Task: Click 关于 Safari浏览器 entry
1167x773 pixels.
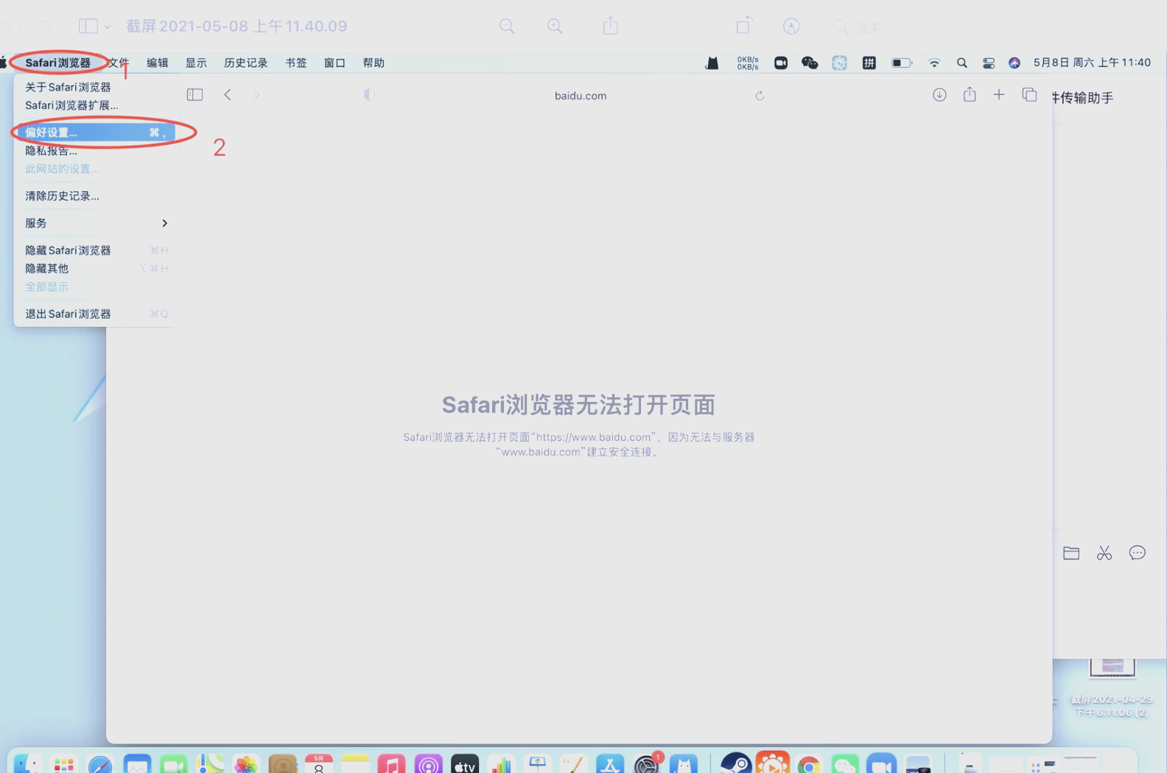Action: (68, 87)
